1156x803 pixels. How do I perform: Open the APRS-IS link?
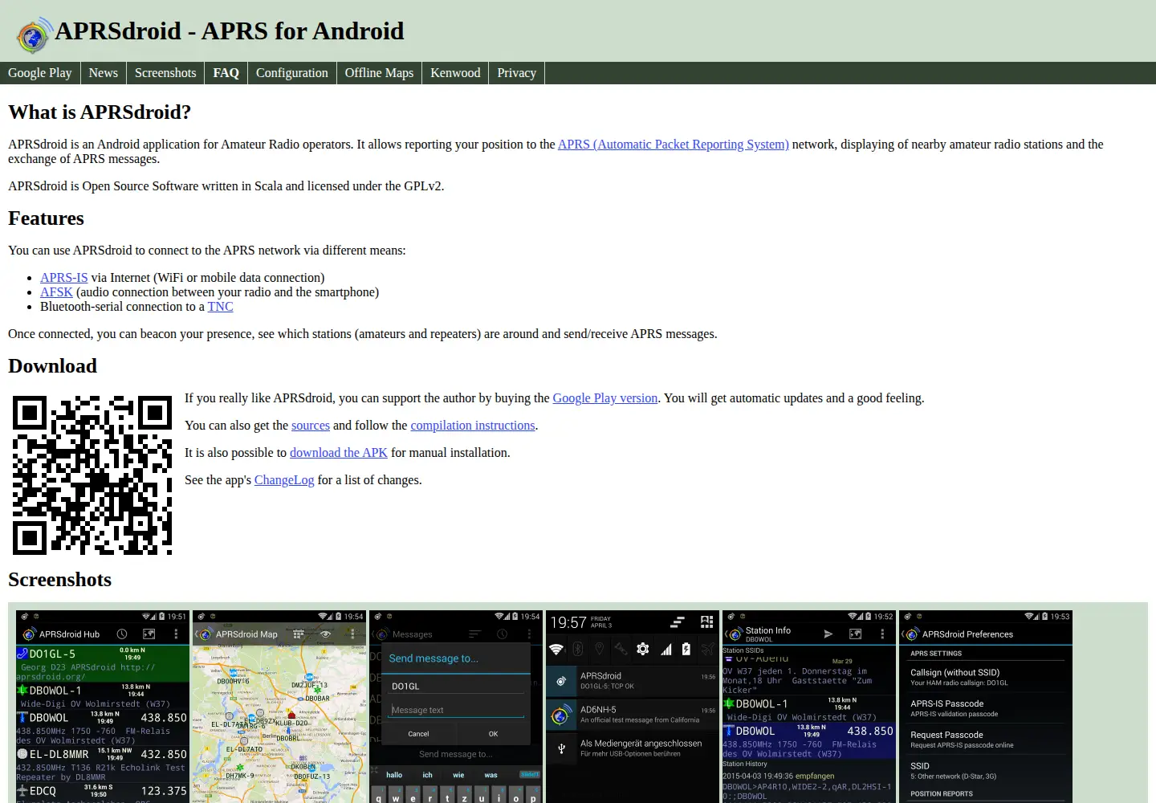point(64,278)
